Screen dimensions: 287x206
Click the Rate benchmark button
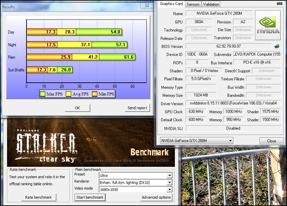click(39, 197)
